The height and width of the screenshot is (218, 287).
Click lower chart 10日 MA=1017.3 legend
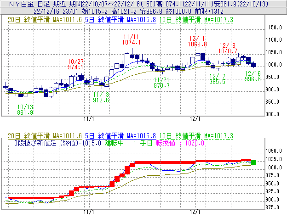coord(196,136)
